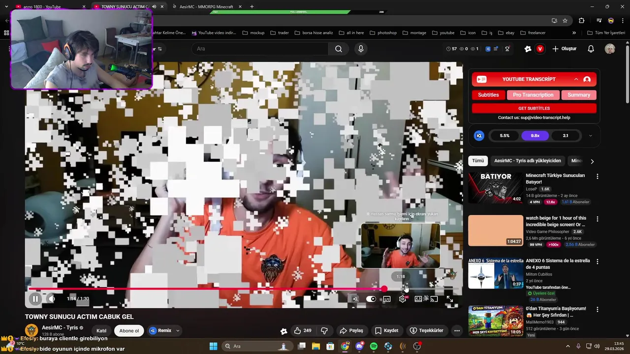
Task: Select the AesirMC - Tyris adlı yükleyiciden chip
Action: (x=527, y=161)
